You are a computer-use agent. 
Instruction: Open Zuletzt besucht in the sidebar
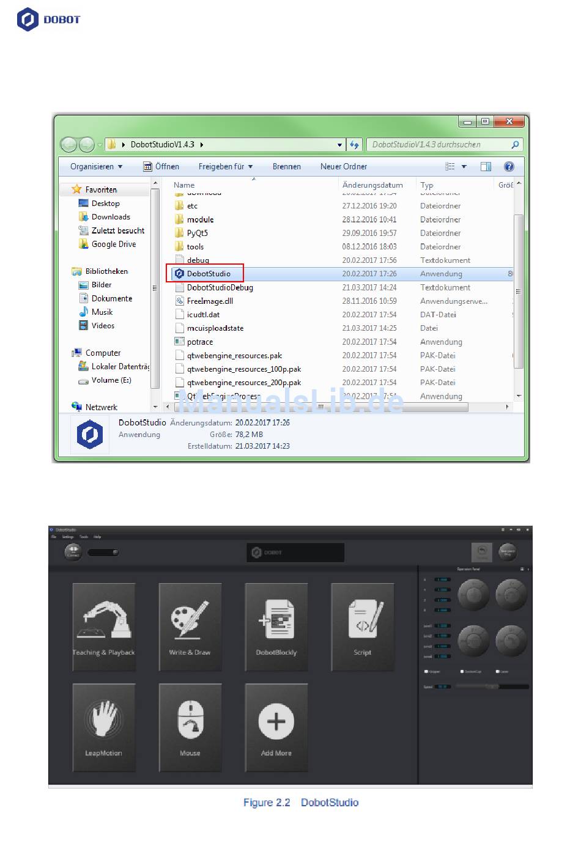point(111,230)
